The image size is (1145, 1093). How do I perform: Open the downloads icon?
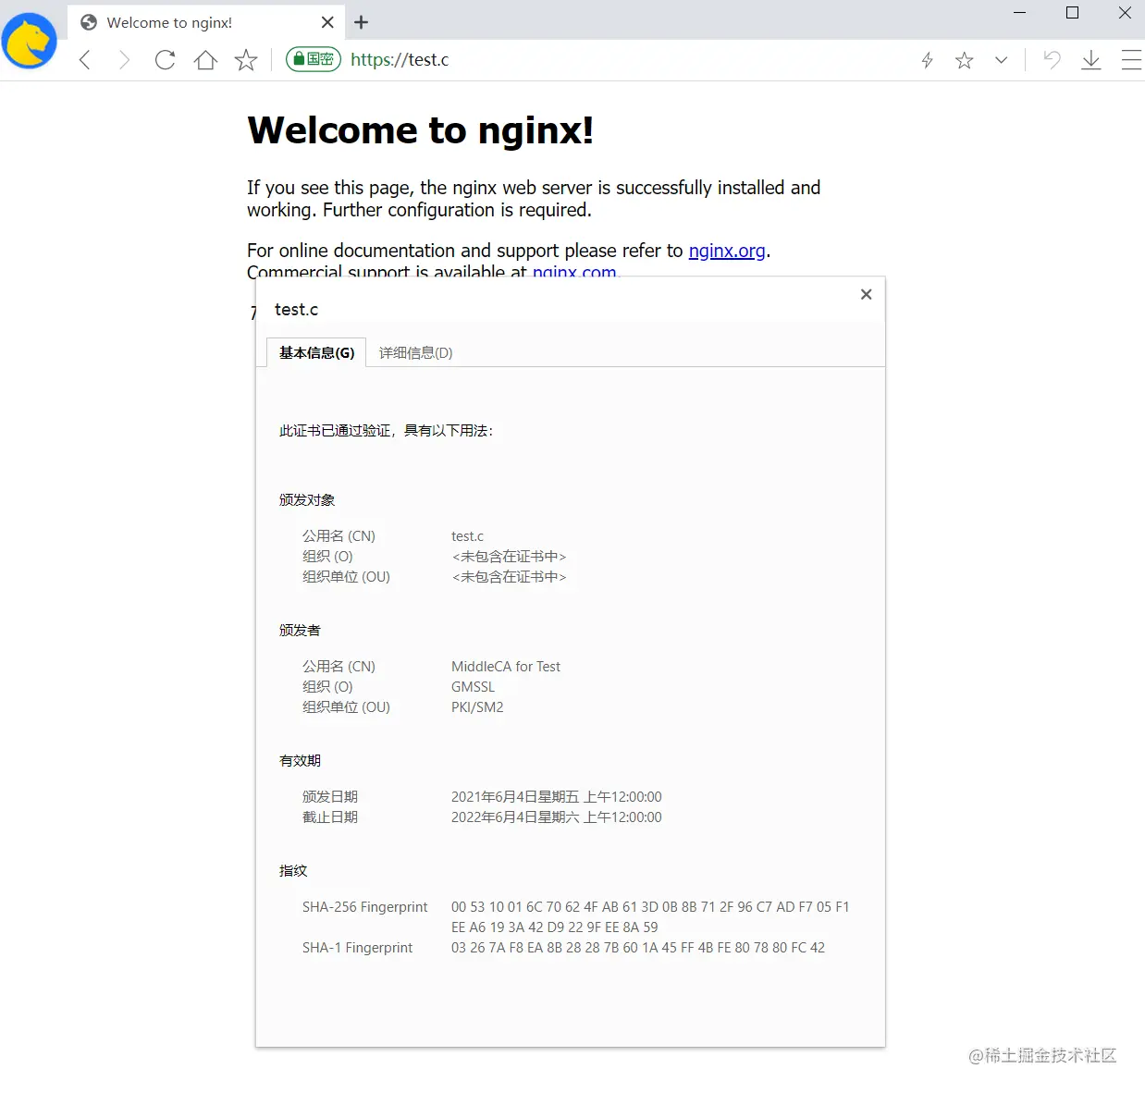(x=1091, y=60)
